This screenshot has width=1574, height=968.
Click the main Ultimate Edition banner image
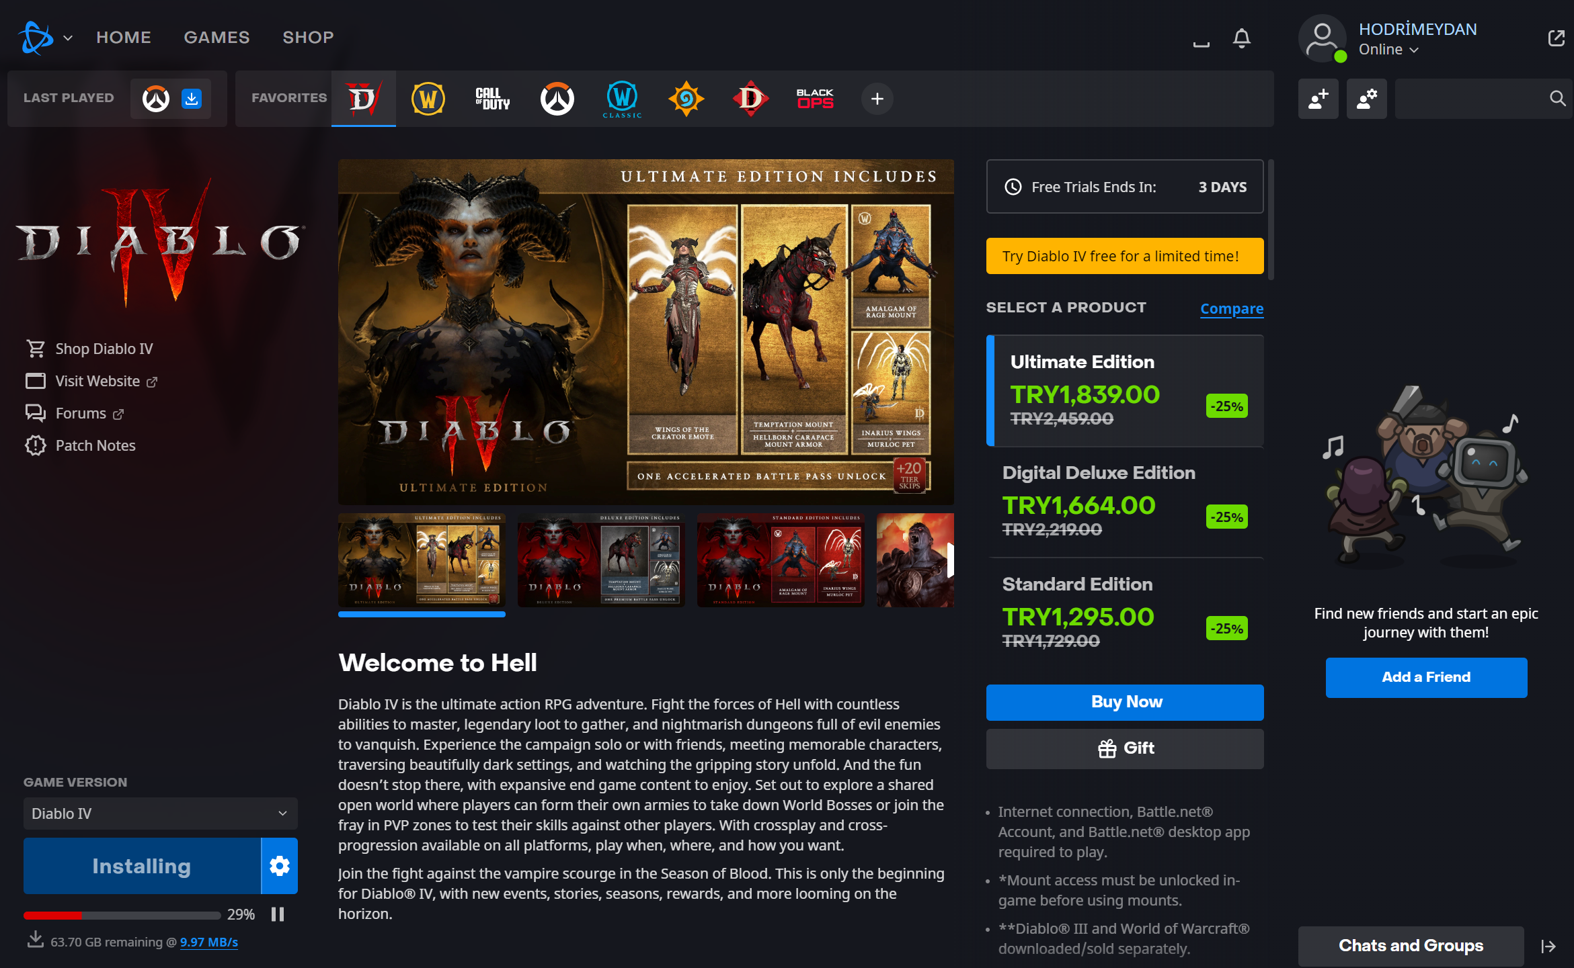click(x=646, y=332)
